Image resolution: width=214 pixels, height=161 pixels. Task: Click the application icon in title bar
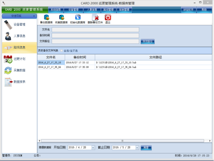[4, 3]
